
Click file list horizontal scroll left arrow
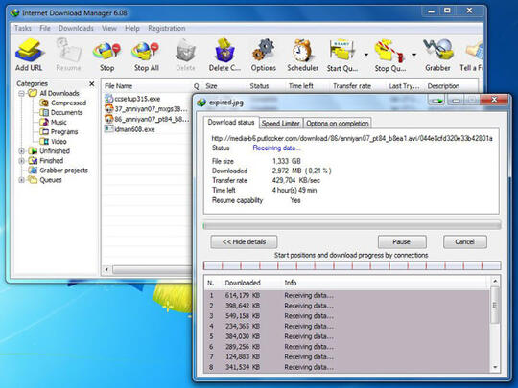pyautogui.click(x=106, y=269)
